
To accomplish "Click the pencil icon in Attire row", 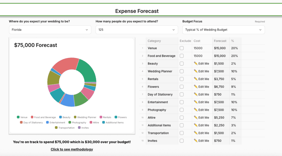I will 196,117.
